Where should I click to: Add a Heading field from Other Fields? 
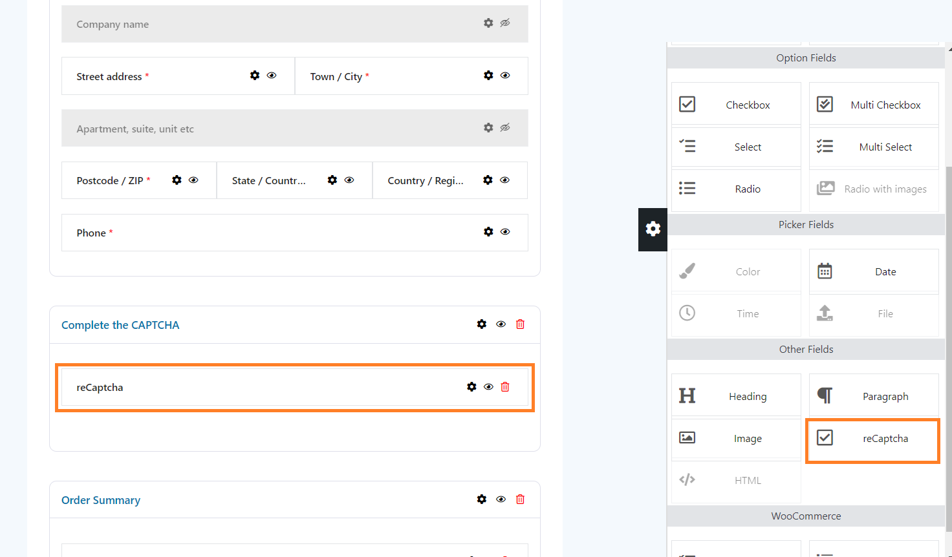(736, 396)
